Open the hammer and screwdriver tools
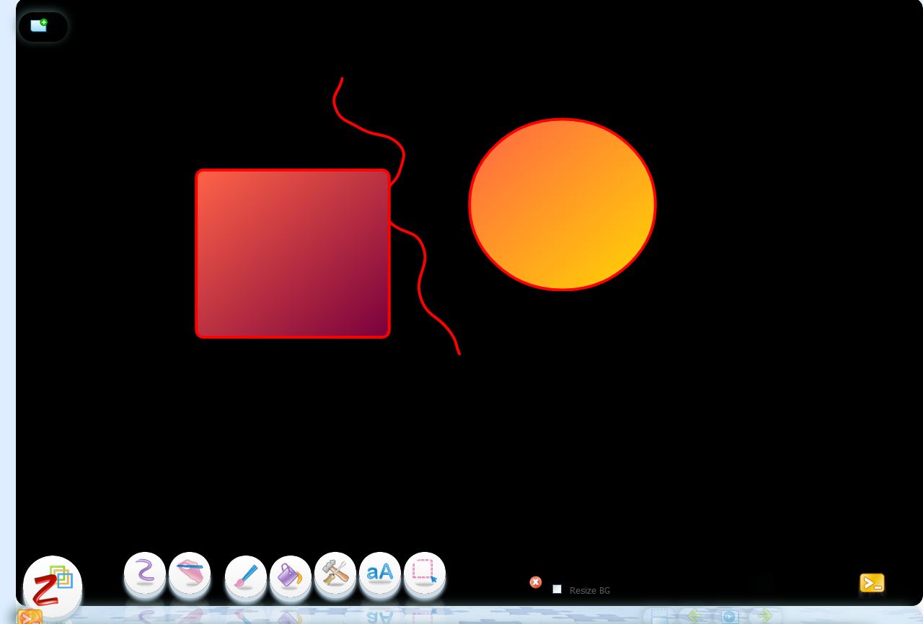The width and height of the screenshot is (923, 624). click(335, 572)
